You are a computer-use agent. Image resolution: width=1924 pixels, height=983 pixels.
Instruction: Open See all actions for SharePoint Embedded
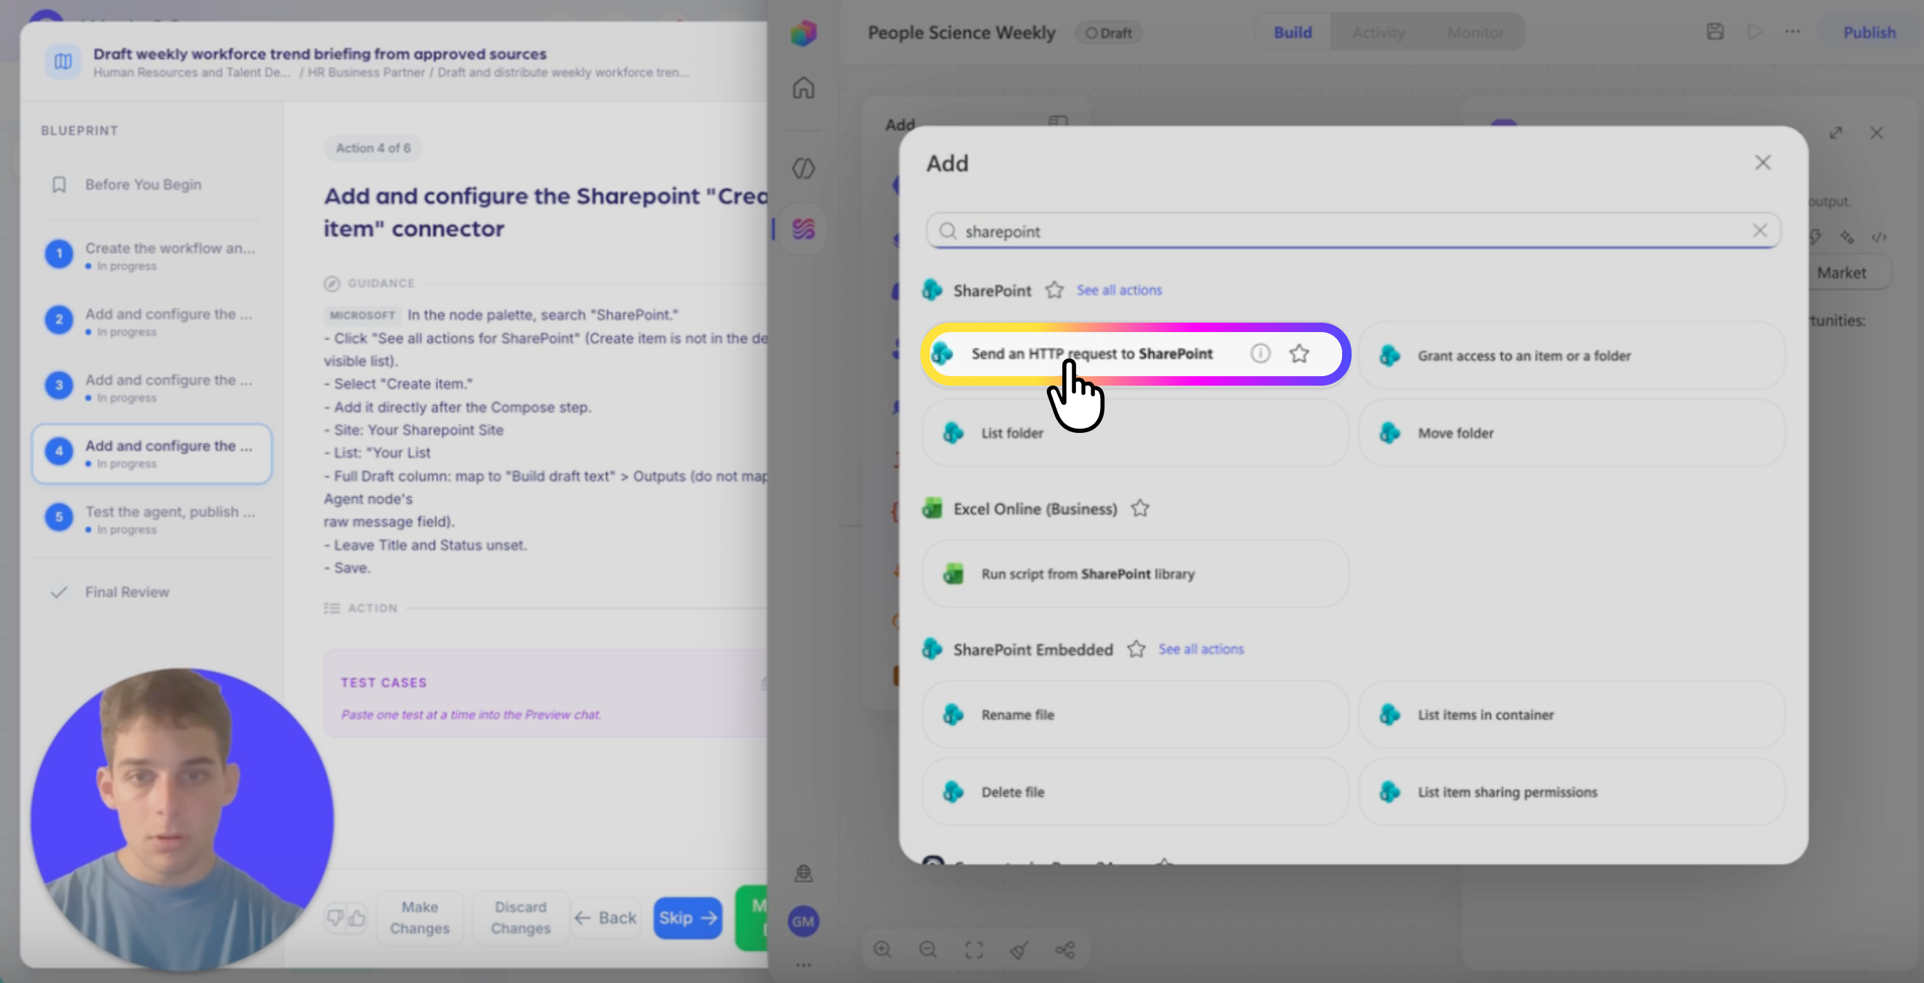[x=1201, y=648]
